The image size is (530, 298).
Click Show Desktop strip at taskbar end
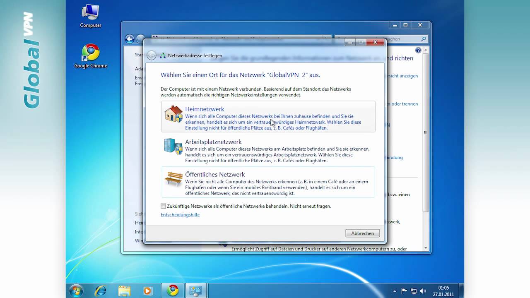point(461,291)
